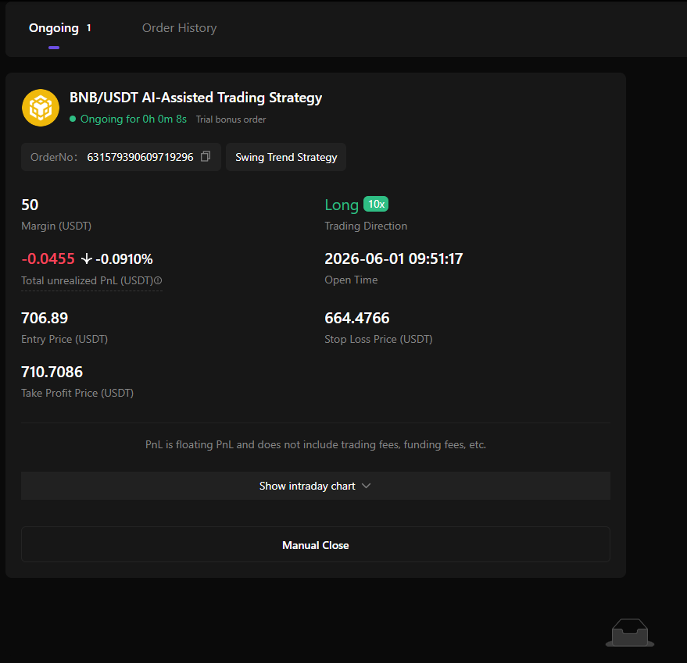Click the down arrow beside PnL percentage
Image resolution: width=687 pixels, height=663 pixels.
(86, 258)
